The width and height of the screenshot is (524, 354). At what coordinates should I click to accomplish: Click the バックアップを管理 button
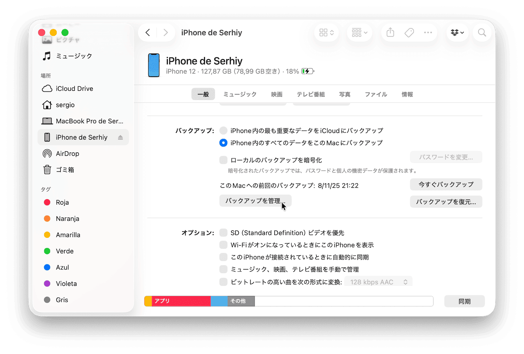click(x=255, y=201)
